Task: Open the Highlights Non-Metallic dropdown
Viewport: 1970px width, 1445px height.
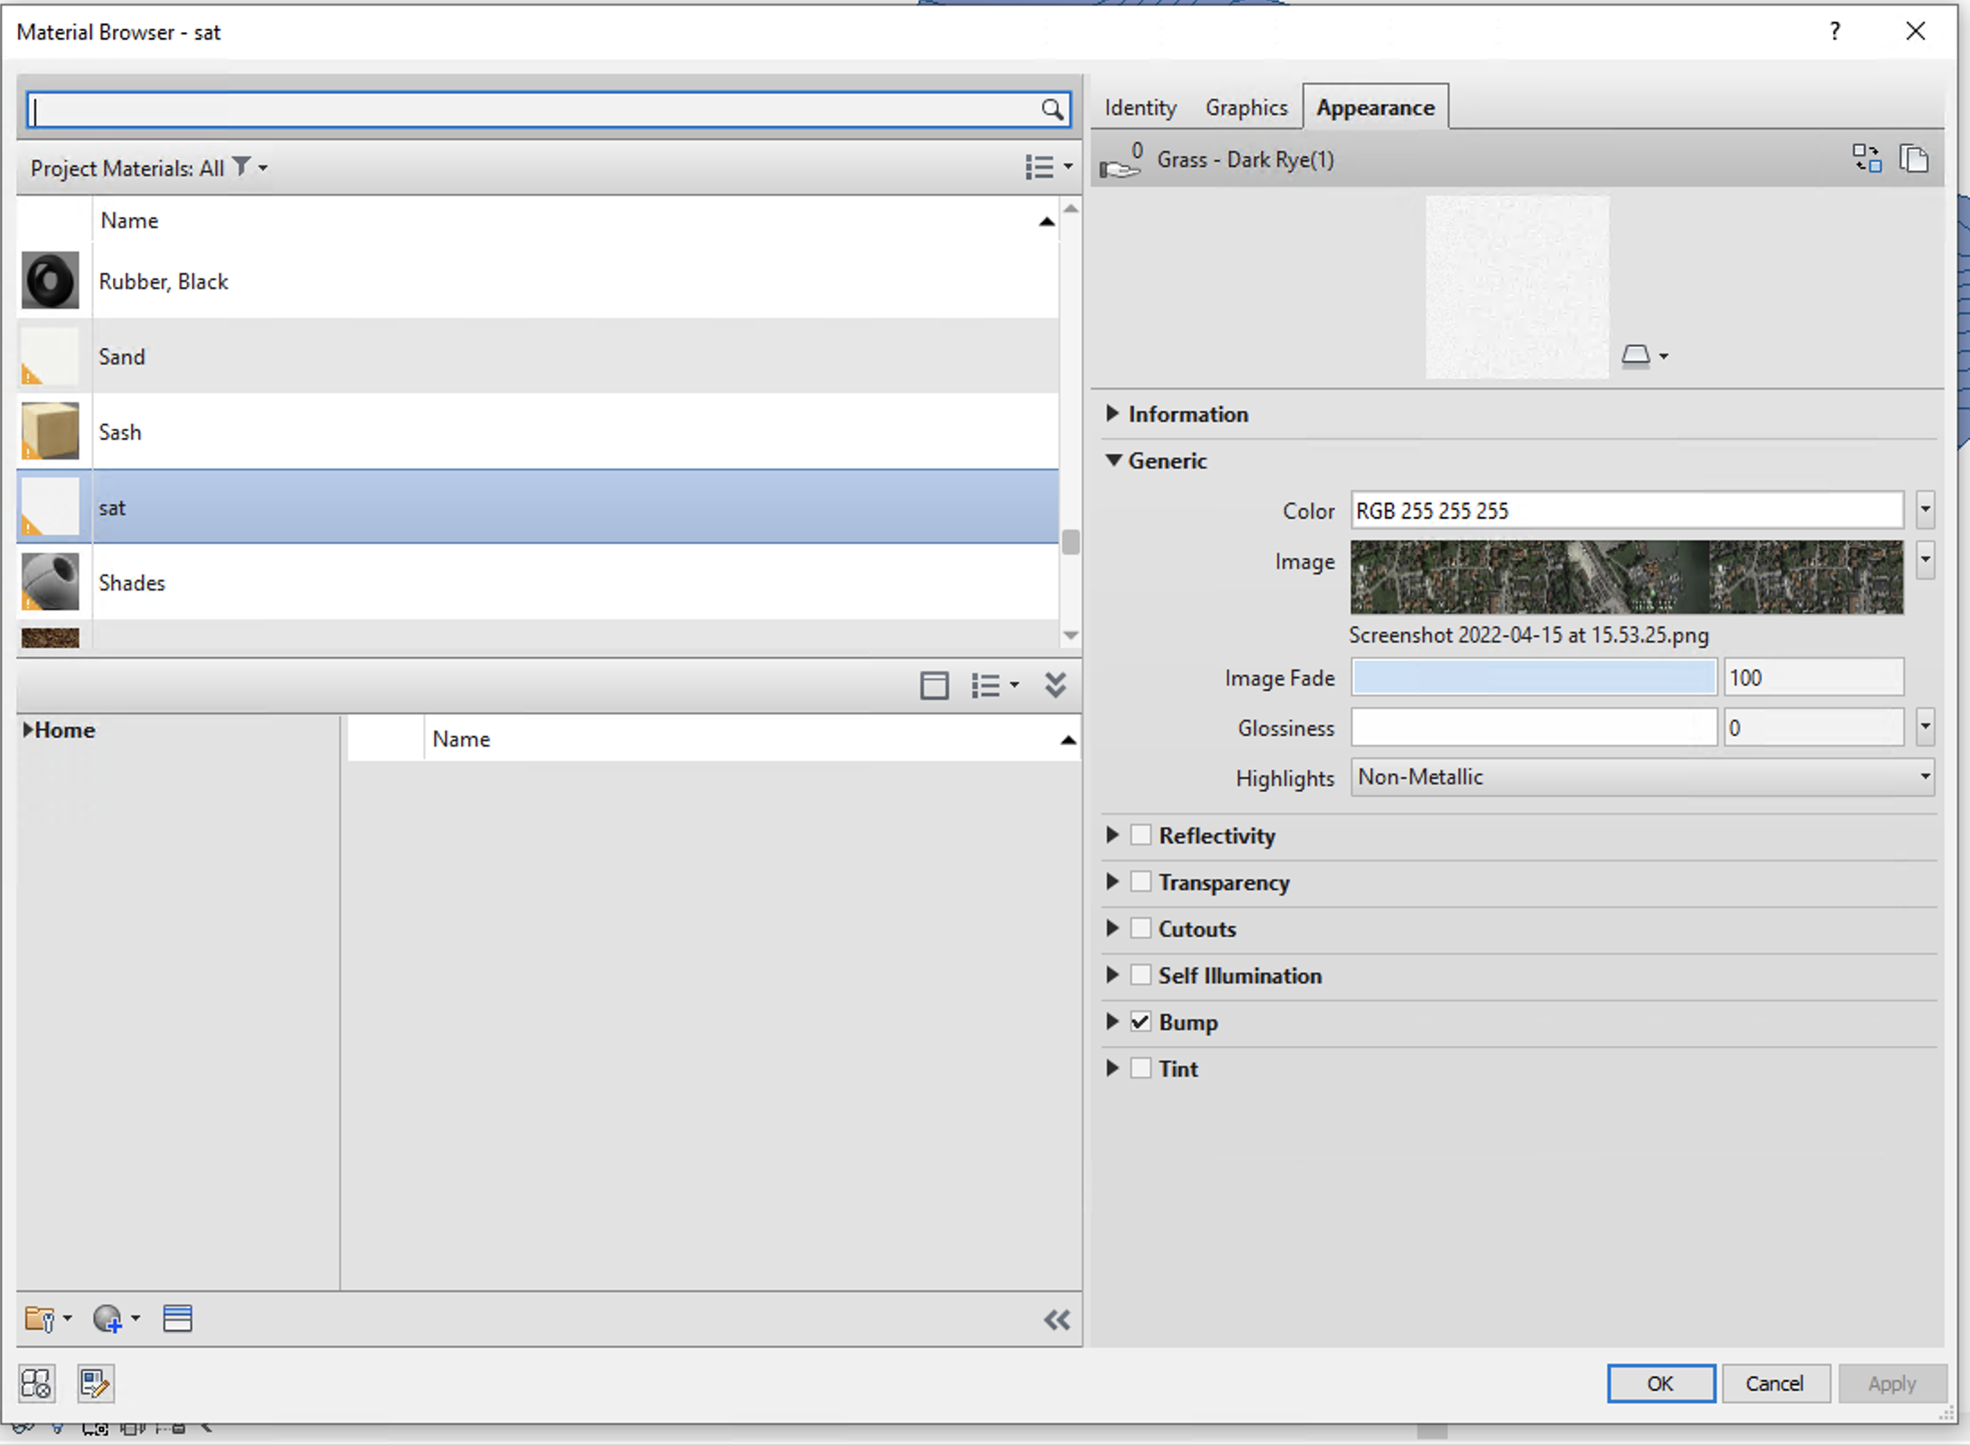Action: [x=1924, y=777]
